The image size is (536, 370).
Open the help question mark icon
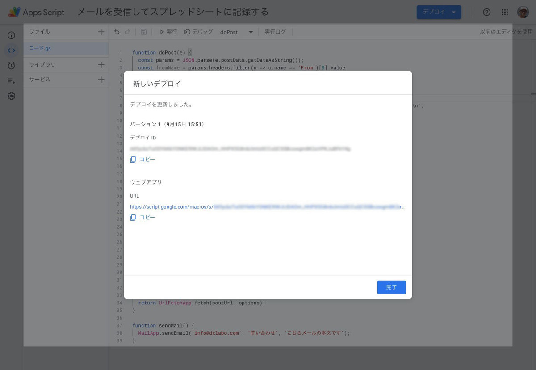(487, 12)
